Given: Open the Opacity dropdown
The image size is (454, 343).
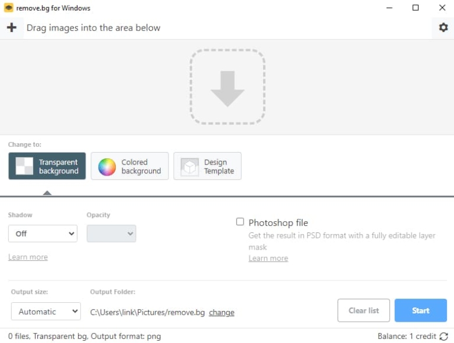Looking at the screenshot, I should coord(111,234).
